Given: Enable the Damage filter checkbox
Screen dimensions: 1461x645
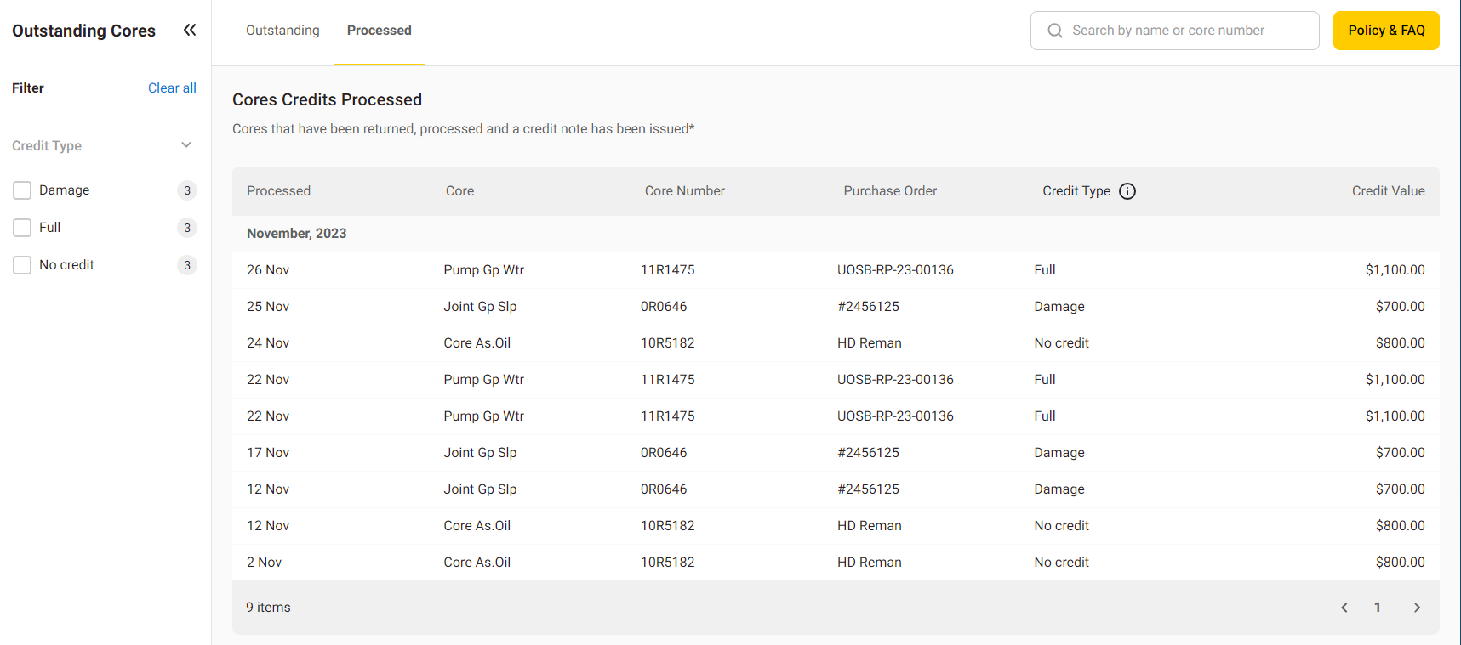Looking at the screenshot, I should (x=22, y=190).
